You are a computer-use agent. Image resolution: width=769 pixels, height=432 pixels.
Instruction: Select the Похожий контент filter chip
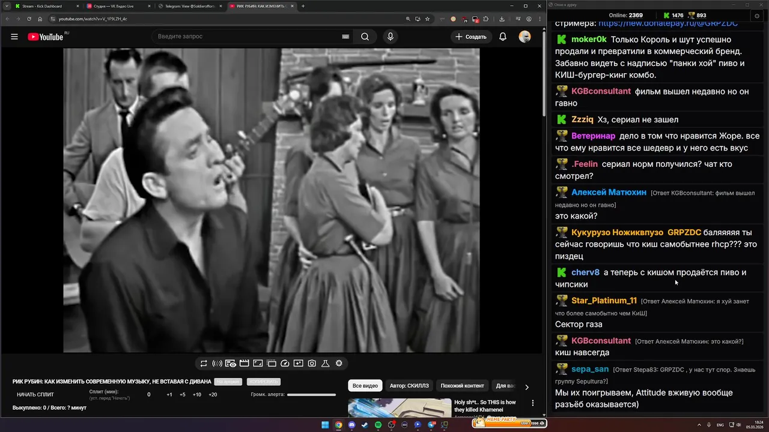pos(462,386)
